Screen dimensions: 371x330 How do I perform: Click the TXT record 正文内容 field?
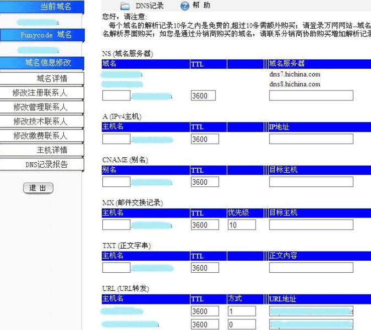[311, 268]
